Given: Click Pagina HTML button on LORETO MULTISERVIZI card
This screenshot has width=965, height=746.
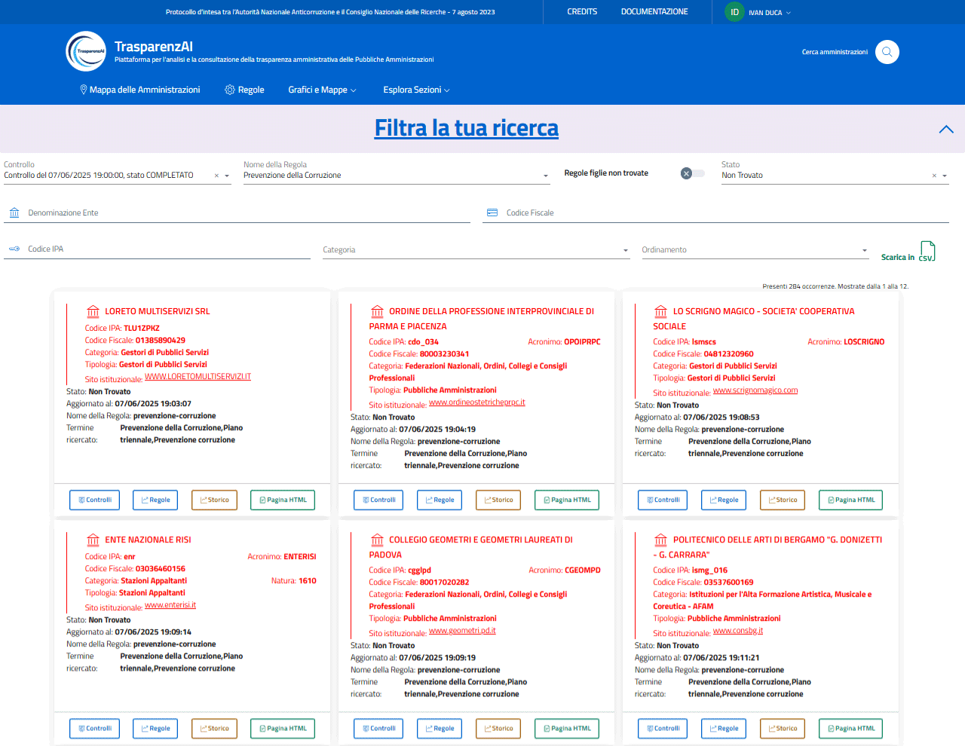Looking at the screenshot, I should coord(283,500).
